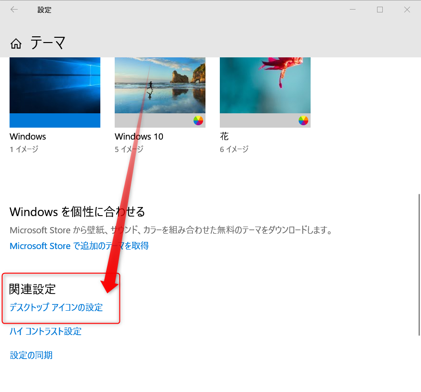Click the 'Windows を個性に合わせる' heading

(x=77, y=212)
